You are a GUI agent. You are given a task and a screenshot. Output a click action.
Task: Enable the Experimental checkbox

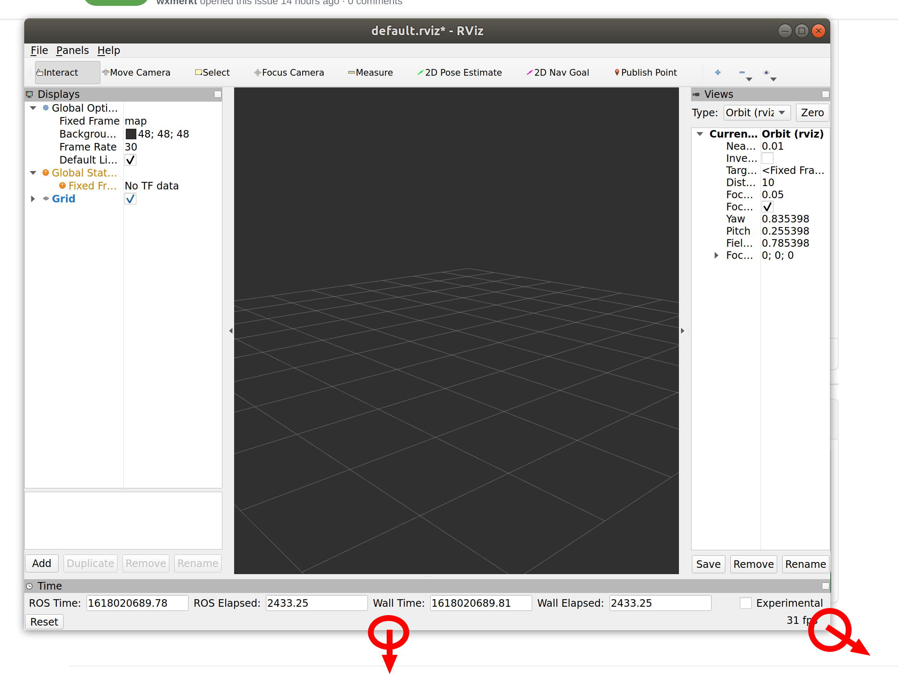click(x=746, y=603)
